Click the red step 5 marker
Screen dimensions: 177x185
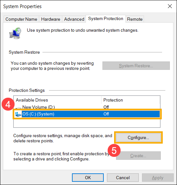(x=114, y=150)
